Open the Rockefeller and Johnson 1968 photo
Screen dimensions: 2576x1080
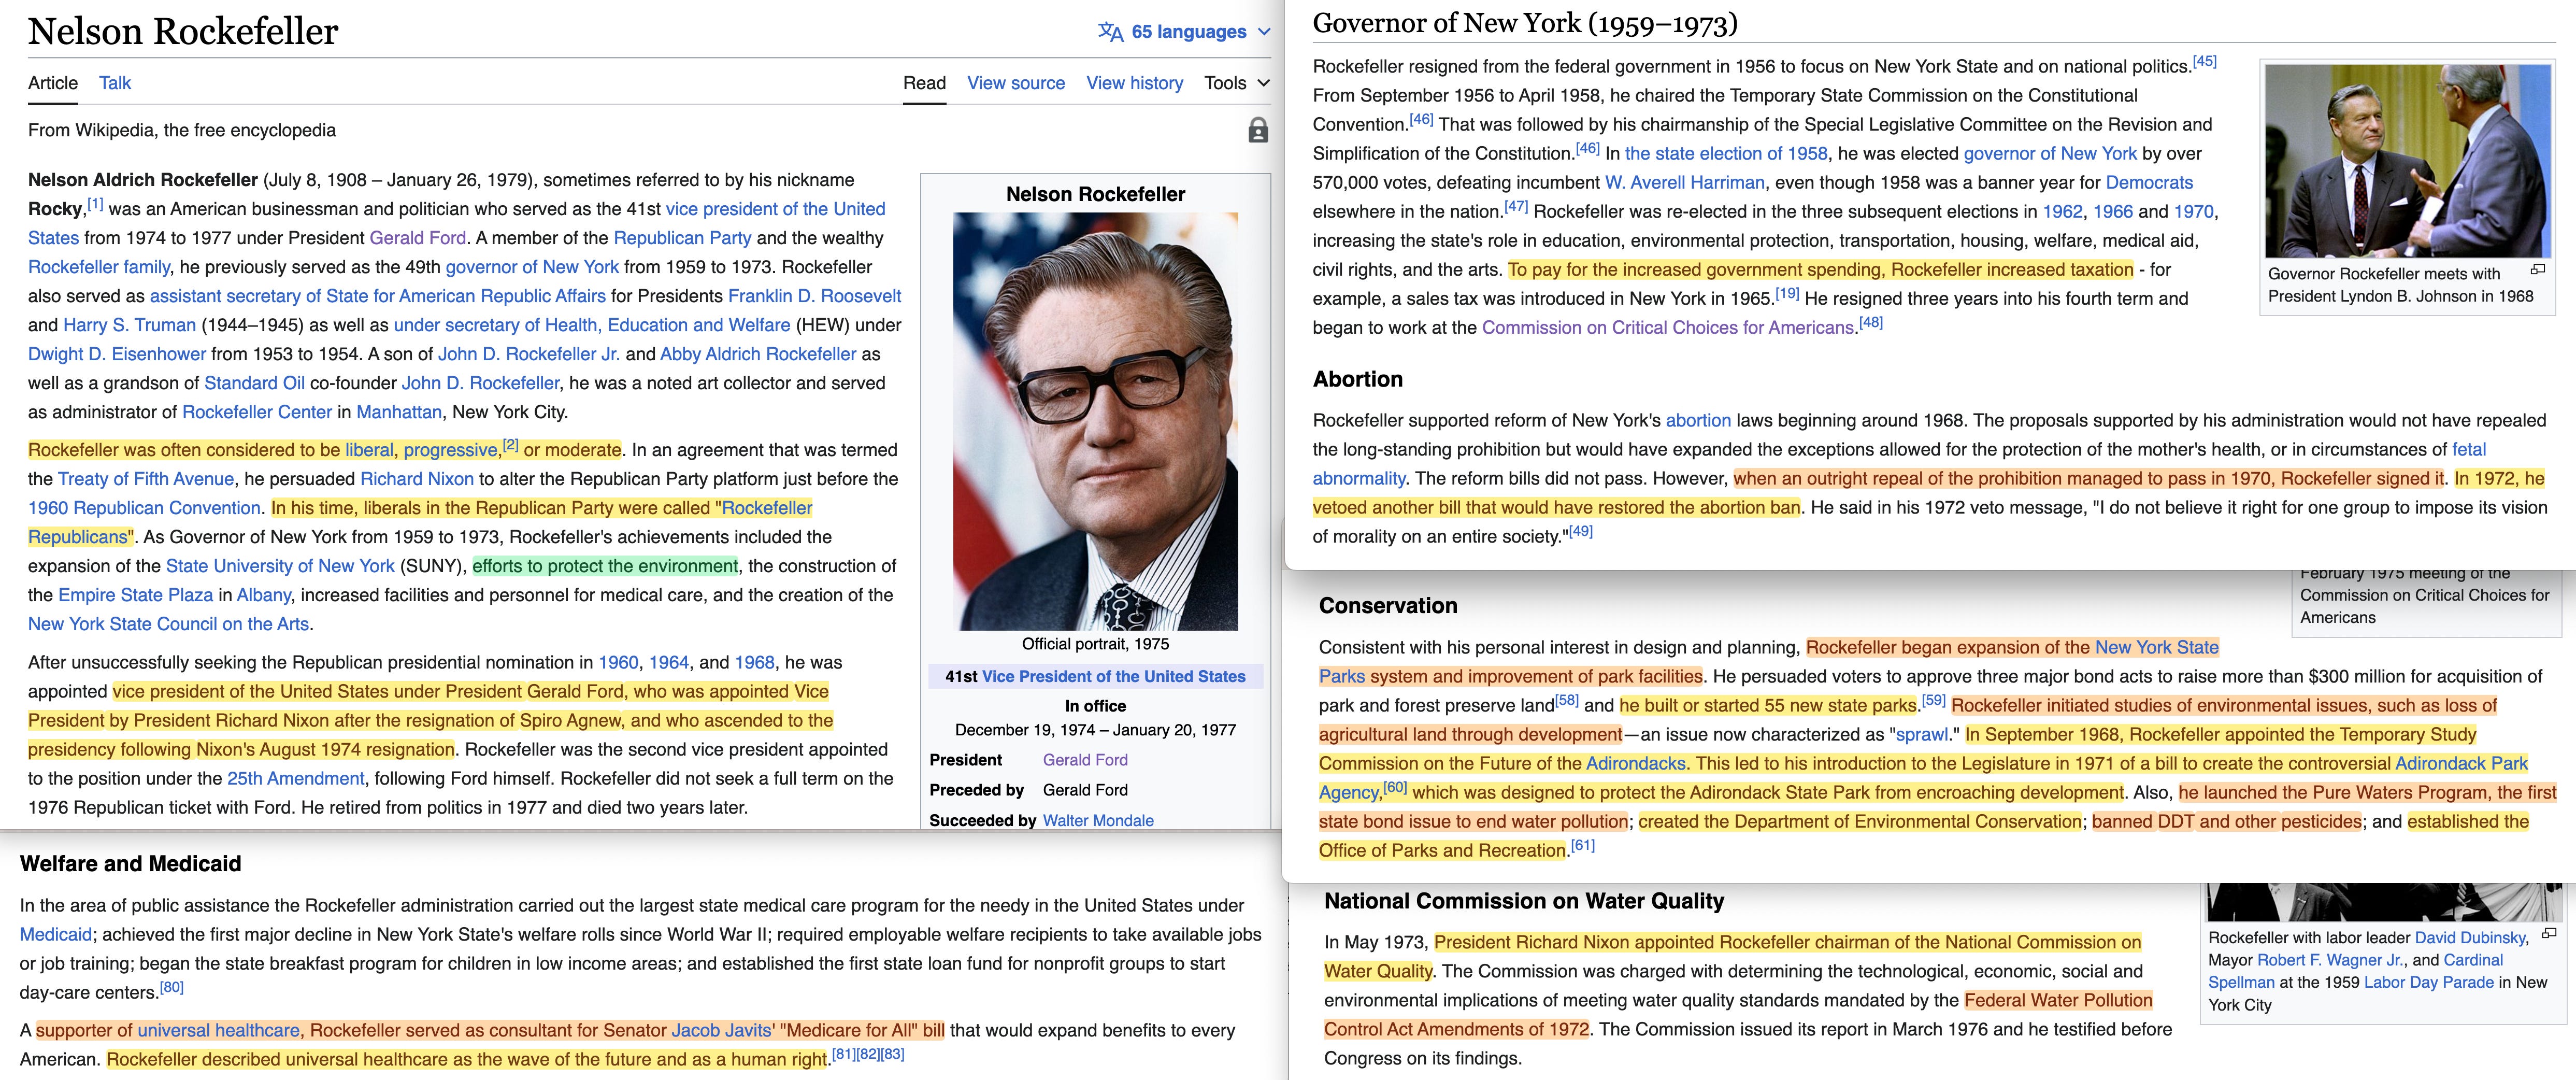[x=2408, y=161]
